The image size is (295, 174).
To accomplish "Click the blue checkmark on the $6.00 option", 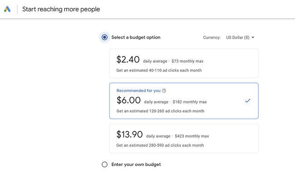I will click(248, 101).
